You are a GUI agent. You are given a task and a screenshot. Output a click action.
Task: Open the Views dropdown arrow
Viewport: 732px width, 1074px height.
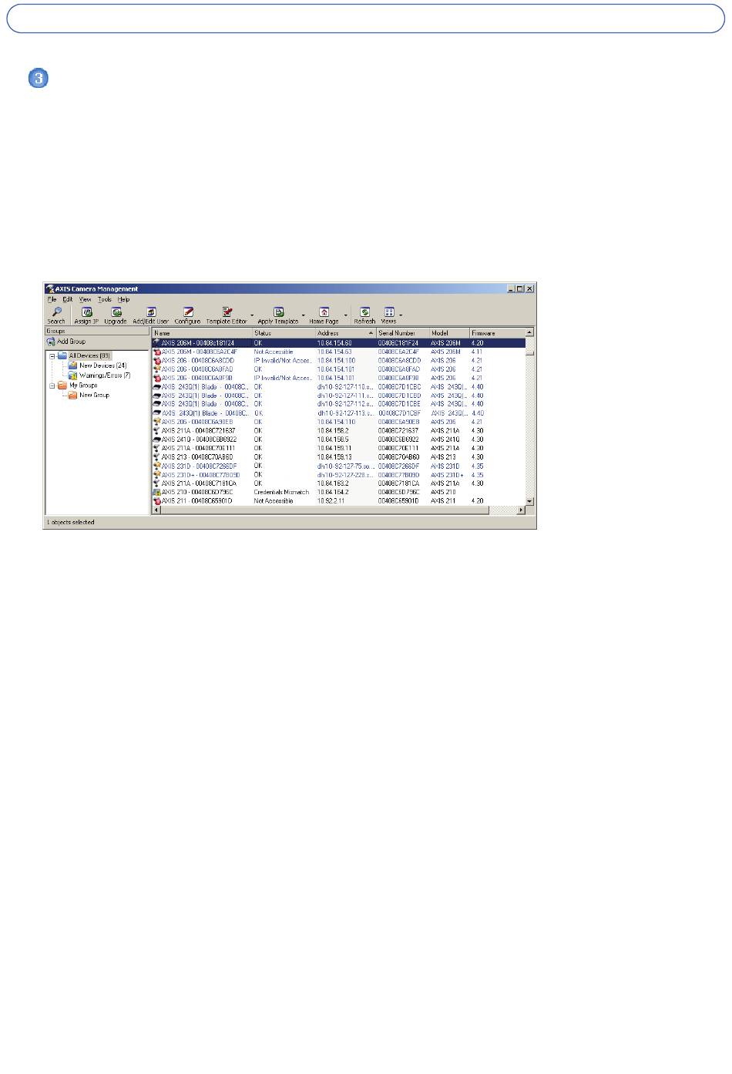[x=401, y=315]
